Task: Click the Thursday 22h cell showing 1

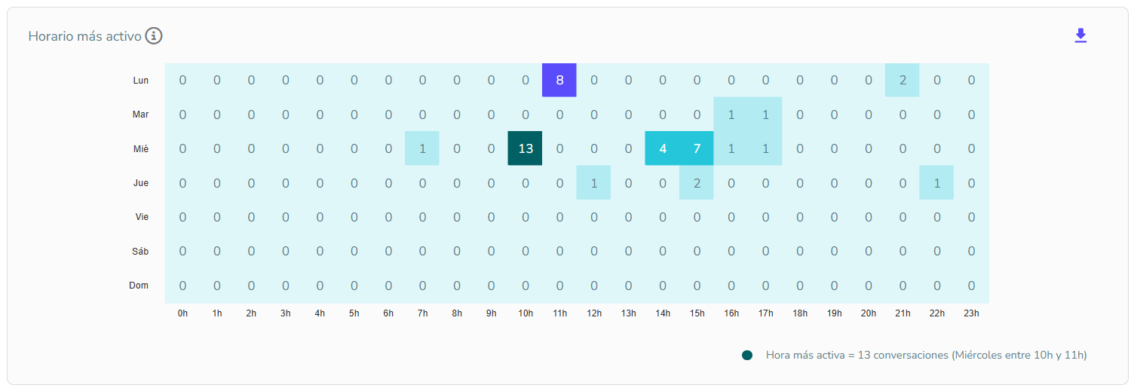Action: pos(937,183)
